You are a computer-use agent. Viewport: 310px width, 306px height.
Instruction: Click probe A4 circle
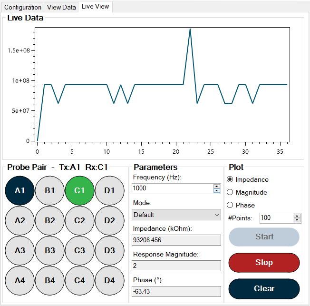pos(19,280)
